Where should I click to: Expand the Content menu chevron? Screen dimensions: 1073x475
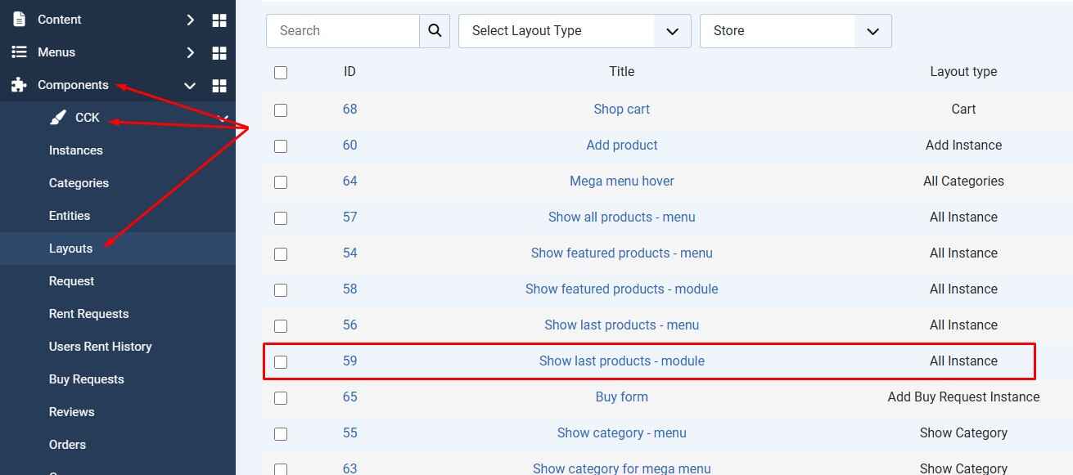tap(190, 20)
